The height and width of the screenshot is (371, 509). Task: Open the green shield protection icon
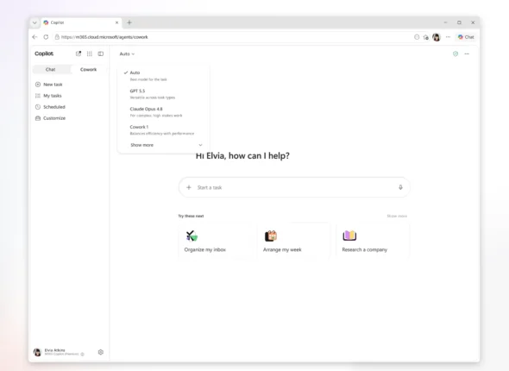click(456, 53)
